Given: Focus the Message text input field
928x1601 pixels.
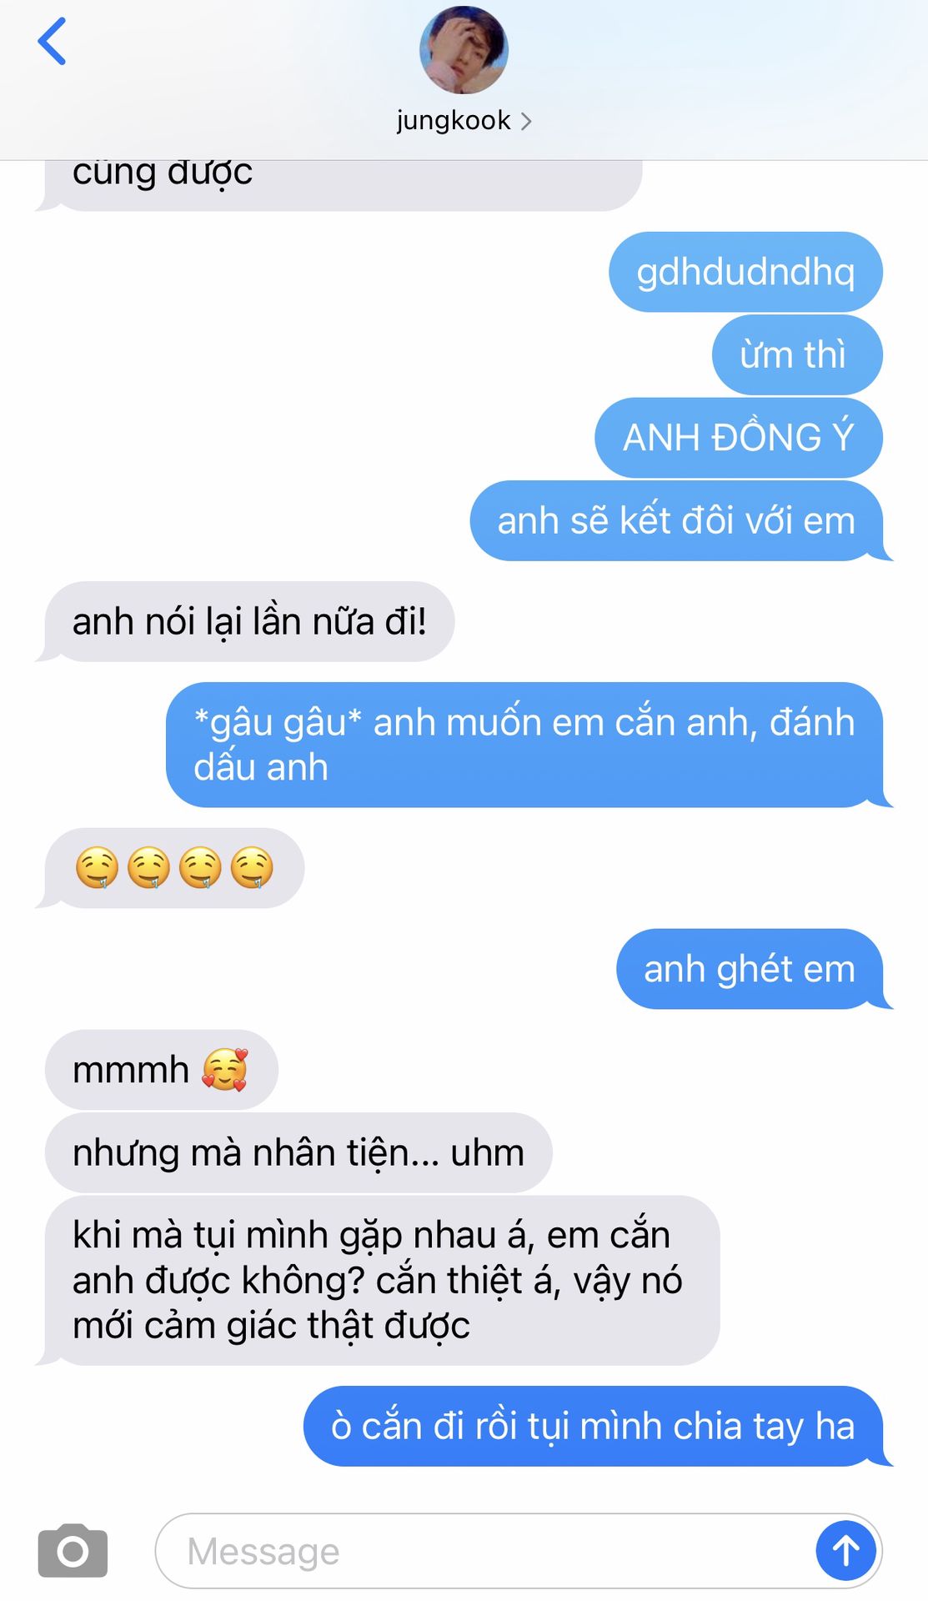Looking at the screenshot, I should click(484, 1551).
